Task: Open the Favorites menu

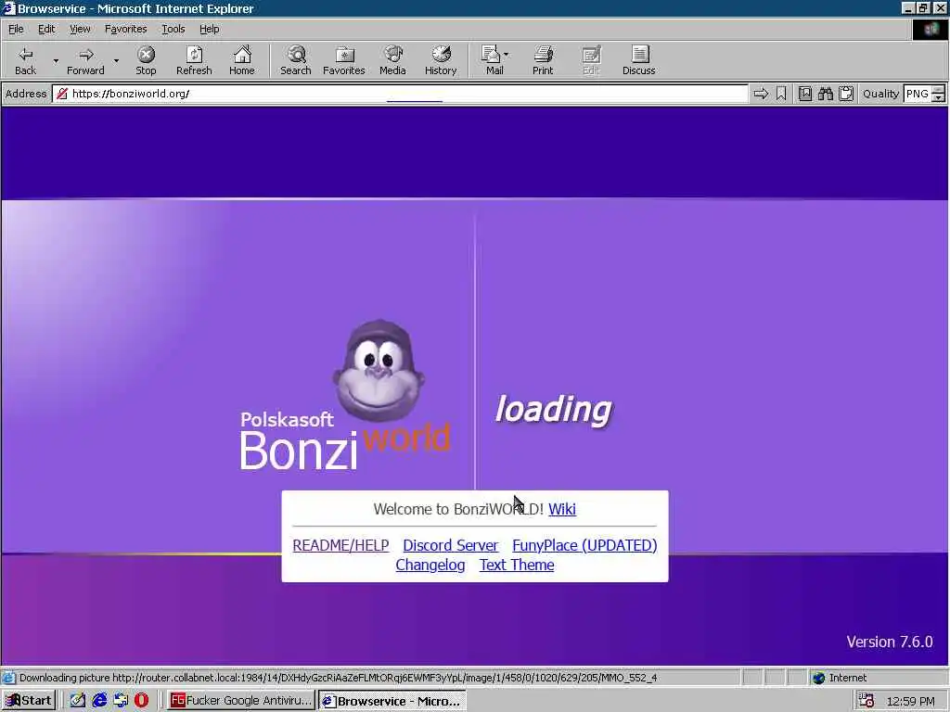Action: [125, 29]
